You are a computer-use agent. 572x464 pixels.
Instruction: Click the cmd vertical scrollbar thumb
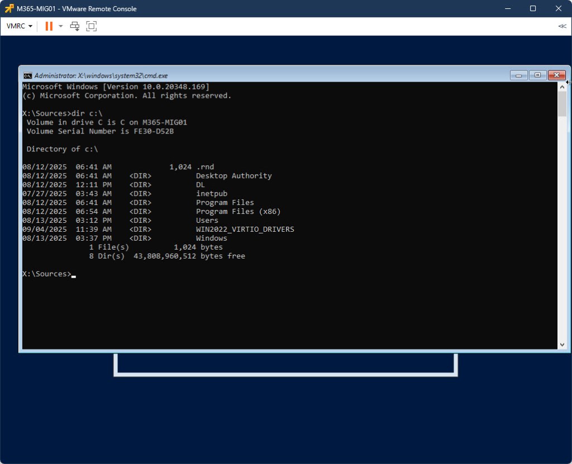(x=562, y=104)
